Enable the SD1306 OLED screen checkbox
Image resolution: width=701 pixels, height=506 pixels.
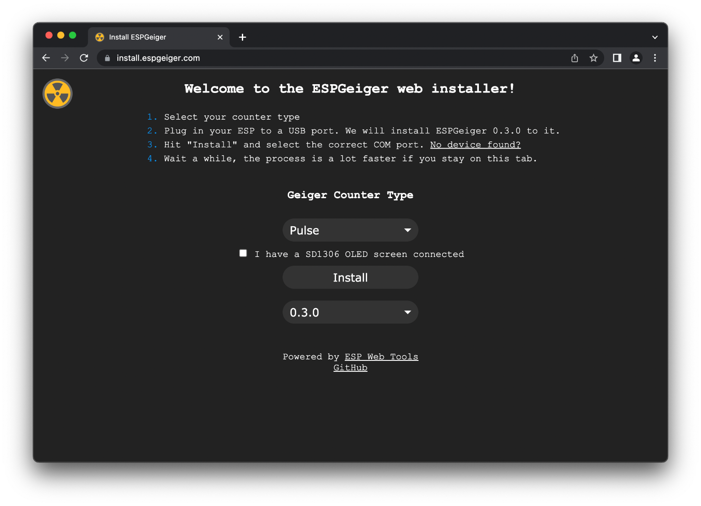[x=243, y=253]
